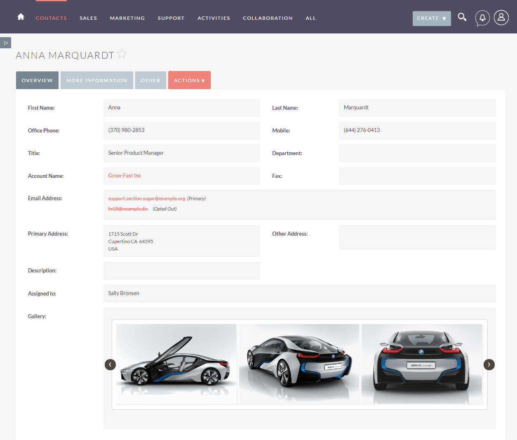Viewport: 517px width, 440px height.
Task: Open the side-view car thumbnail with open door
Action: click(176, 364)
